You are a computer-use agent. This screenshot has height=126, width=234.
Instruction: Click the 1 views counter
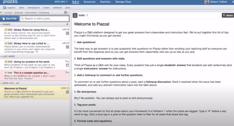(x=228, y=15)
